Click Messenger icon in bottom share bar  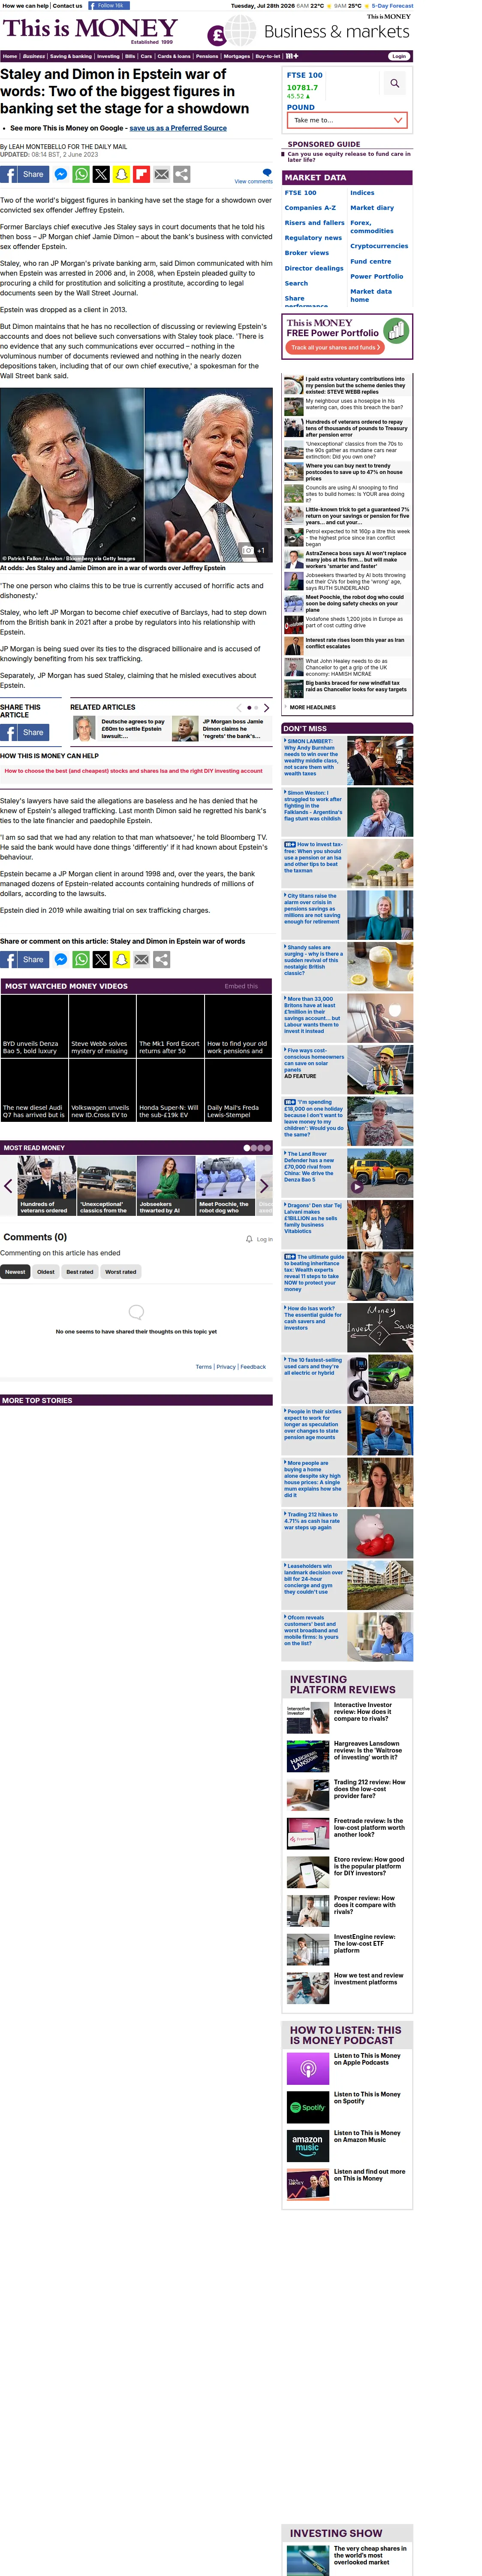tap(61, 959)
